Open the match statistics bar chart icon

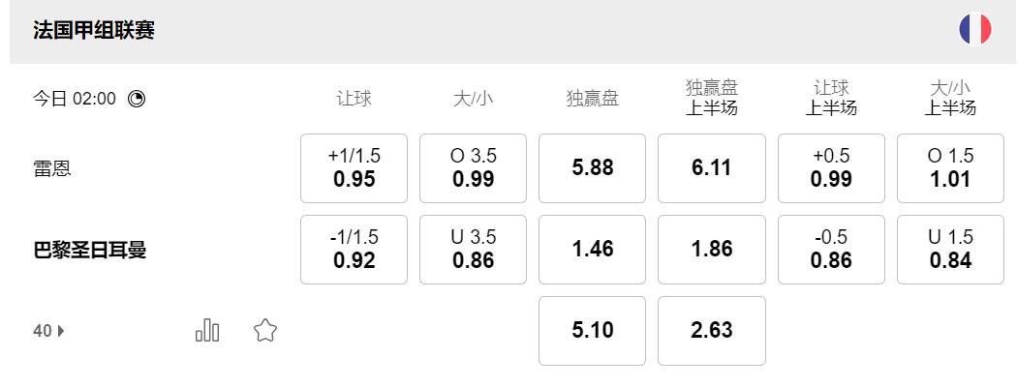[207, 331]
